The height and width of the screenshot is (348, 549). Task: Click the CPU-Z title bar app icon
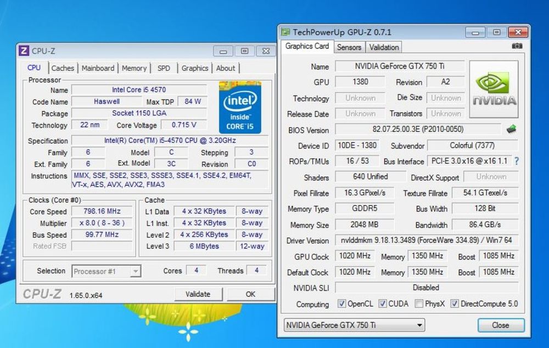[24, 51]
